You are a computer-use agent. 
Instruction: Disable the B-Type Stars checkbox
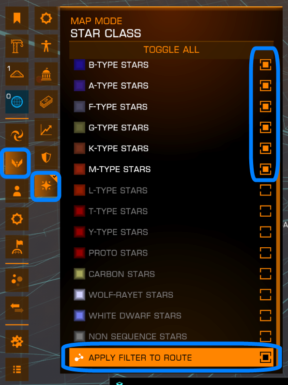[x=265, y=65]
